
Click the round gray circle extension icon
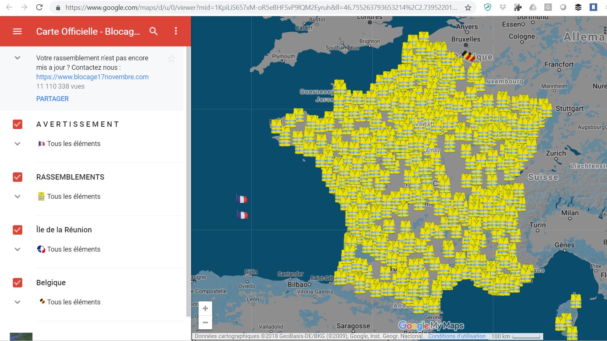click(x=563, y=7)
